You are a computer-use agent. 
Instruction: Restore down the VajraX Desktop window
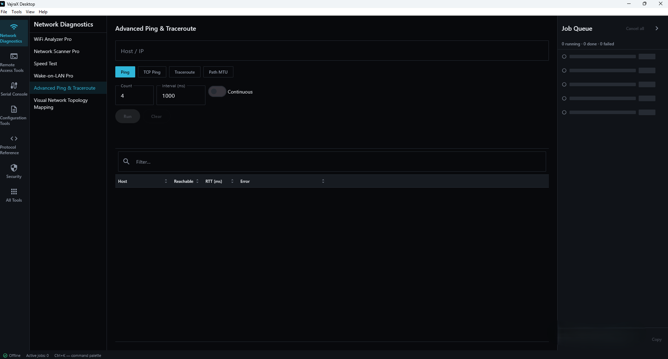(645, 4)
